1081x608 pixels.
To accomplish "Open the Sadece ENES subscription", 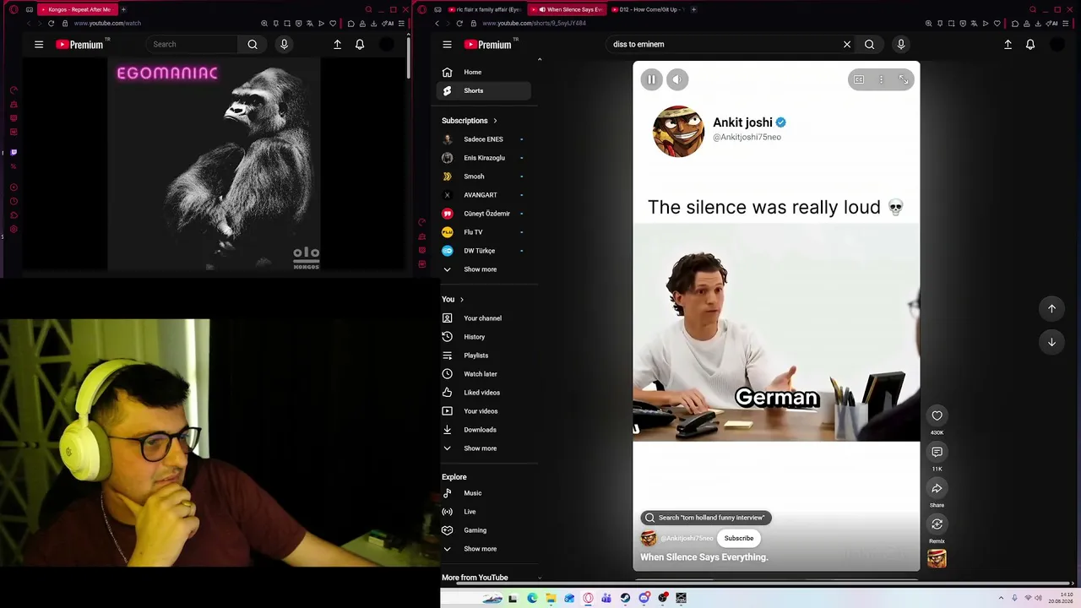I will point(485,139).
